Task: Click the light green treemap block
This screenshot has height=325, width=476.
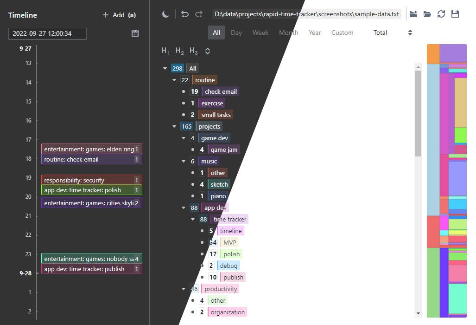Action: click(433, 283)
